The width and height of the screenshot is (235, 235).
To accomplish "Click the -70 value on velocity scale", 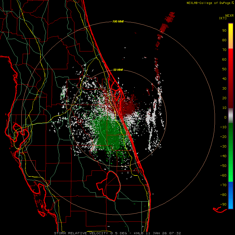I will 223,185.
